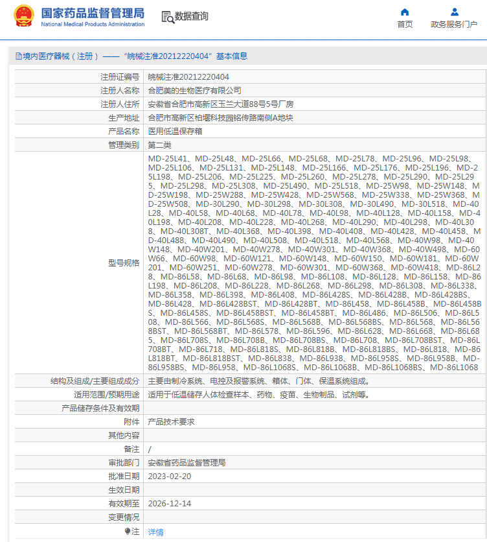
Task: Open the 政务服务门户 user icon
Action: click(x=454, y=12)
